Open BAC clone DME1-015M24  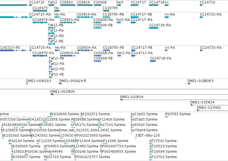(202, 102)
